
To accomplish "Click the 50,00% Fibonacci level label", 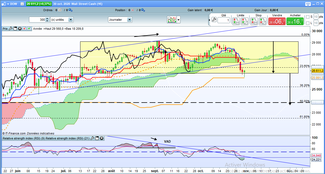I will point(304,101).
